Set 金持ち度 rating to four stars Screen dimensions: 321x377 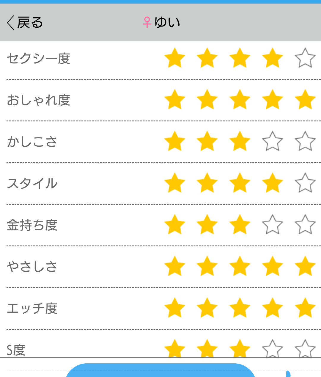click(x=272, y=225)
